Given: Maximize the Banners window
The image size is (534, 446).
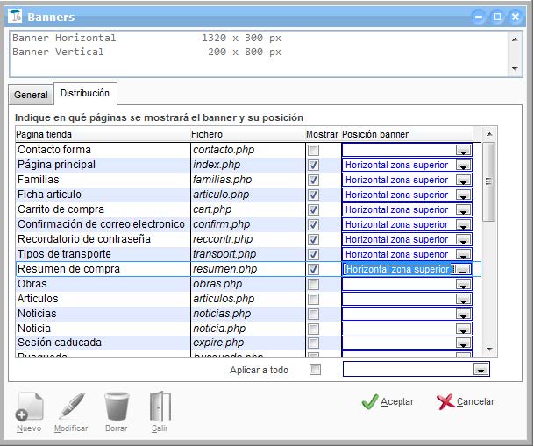Looking at the screenshot, I should 497,17.
